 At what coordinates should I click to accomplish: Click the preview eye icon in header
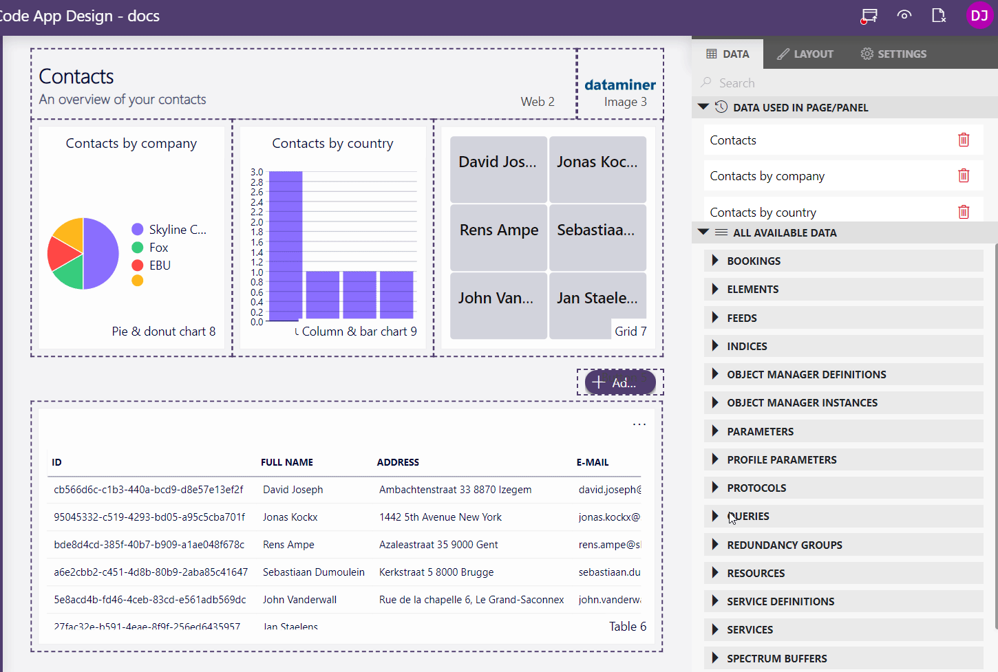point(904,15)
